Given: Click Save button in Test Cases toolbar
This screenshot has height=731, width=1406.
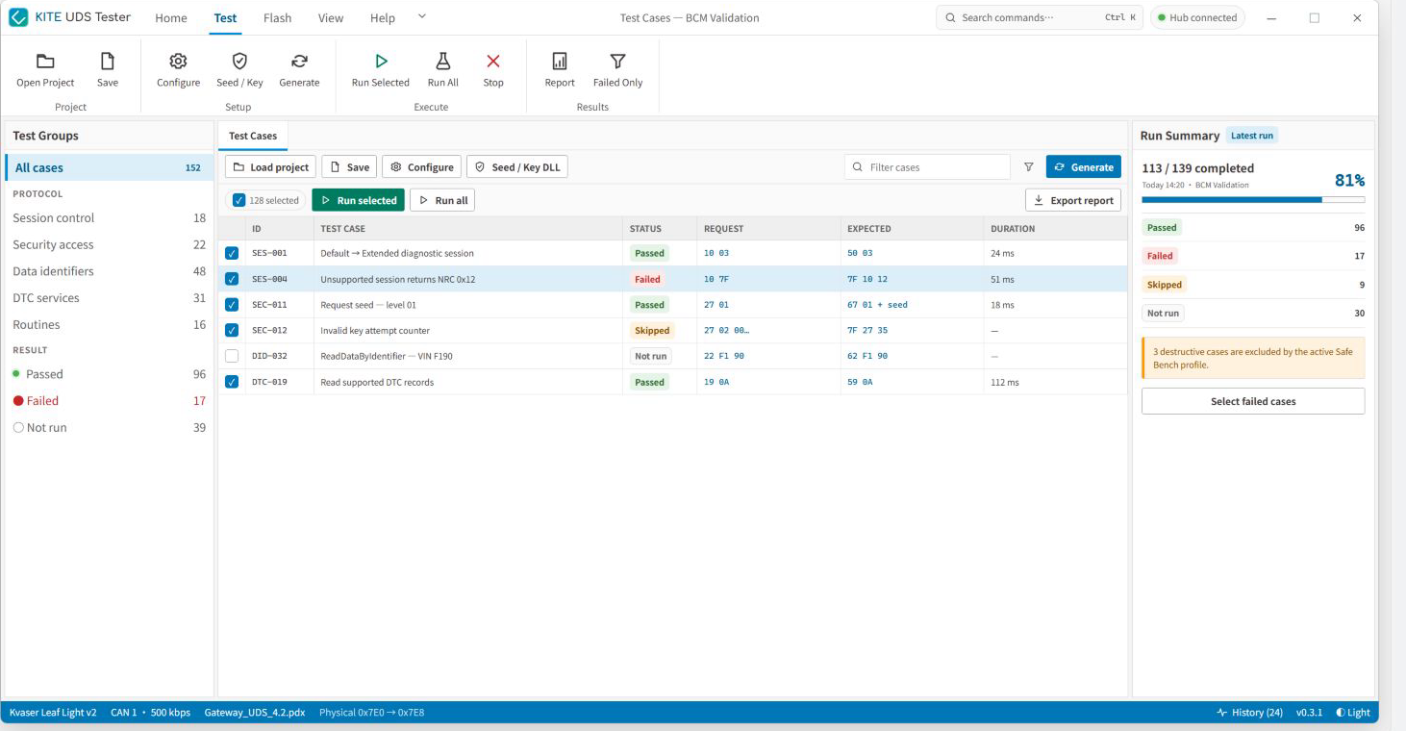Looking at the screenshot, I should 349,167.
